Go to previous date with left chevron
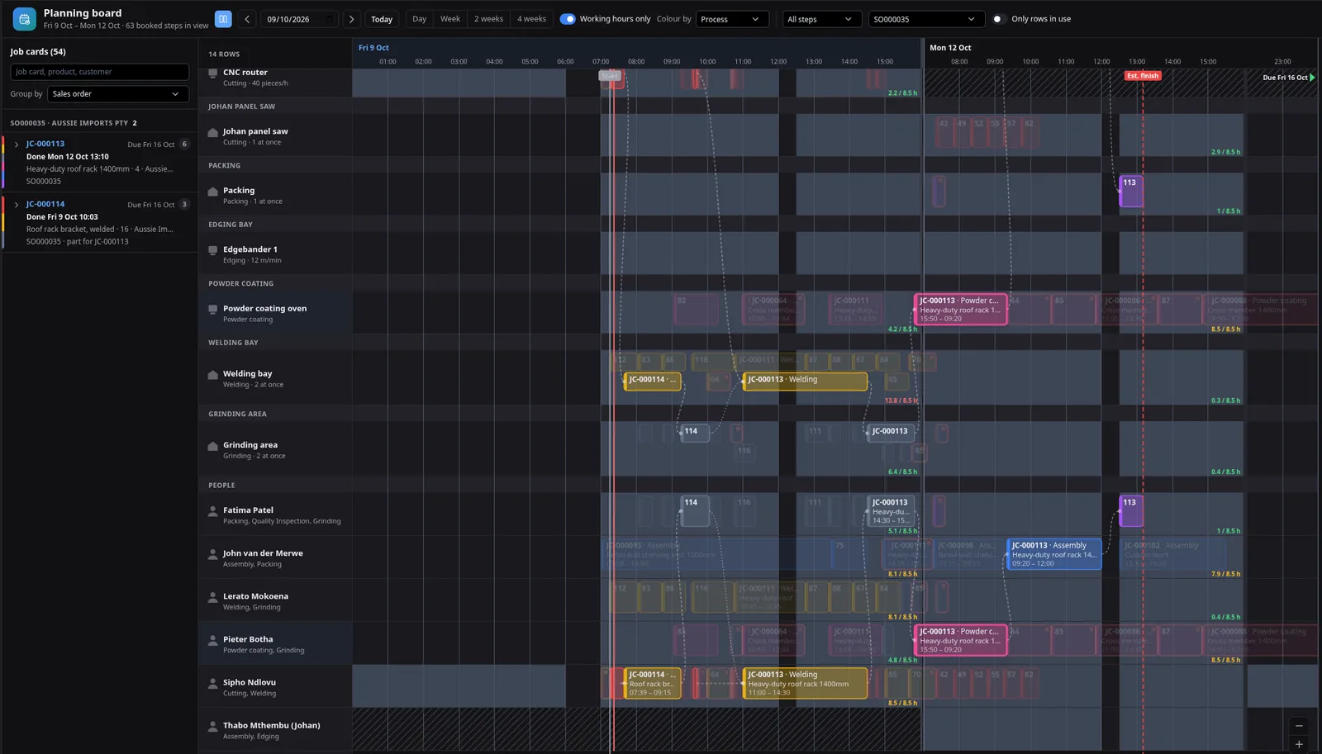The width and height of the screenshot is (1322, 754). pyautogui.click(x=246, y=19)
